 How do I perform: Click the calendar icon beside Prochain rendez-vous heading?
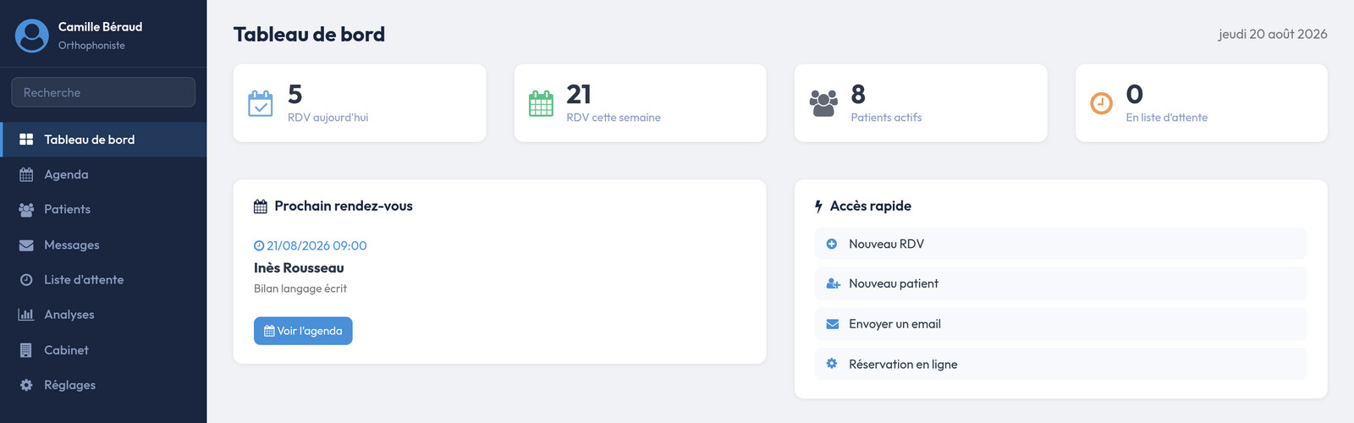[261, 206]
